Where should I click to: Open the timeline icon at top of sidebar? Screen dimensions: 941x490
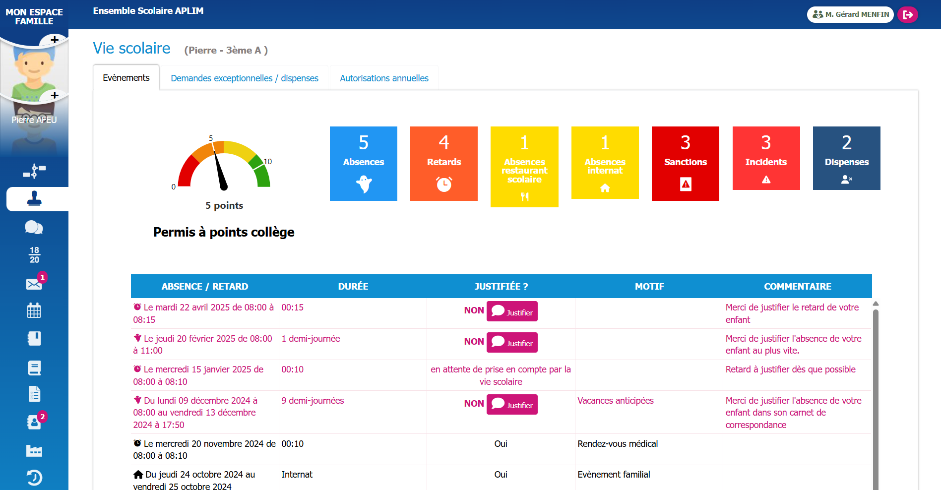coord(34,171)
